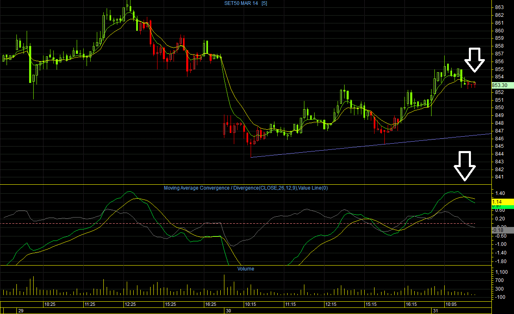This screenshot has width=514, height=314.
Task: Click the 860 price axis label
Action: click(x=500, y=30)
